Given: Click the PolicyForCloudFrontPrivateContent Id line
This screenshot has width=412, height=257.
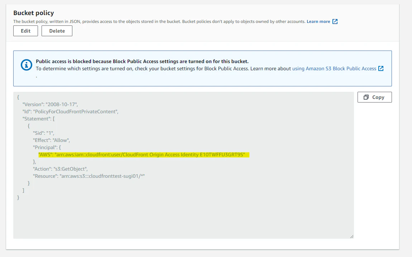Looking at the screenshot, I should [x=71, y=111].
